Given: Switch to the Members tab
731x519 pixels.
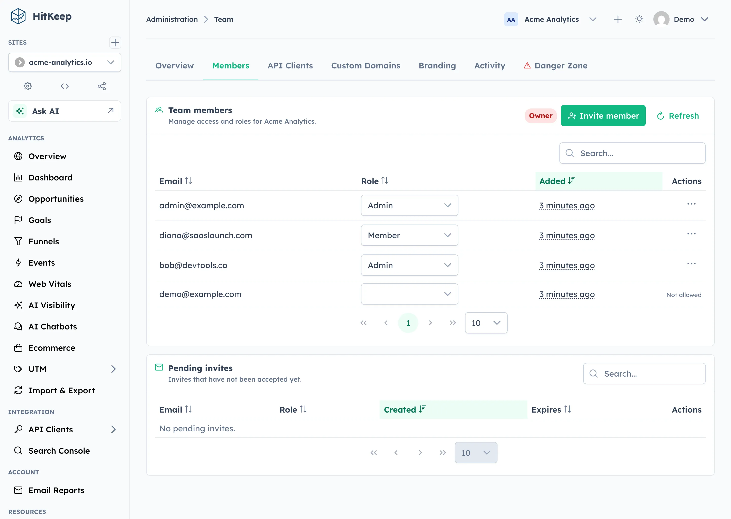Looking at the screenshot, I should tap(231, 66).
